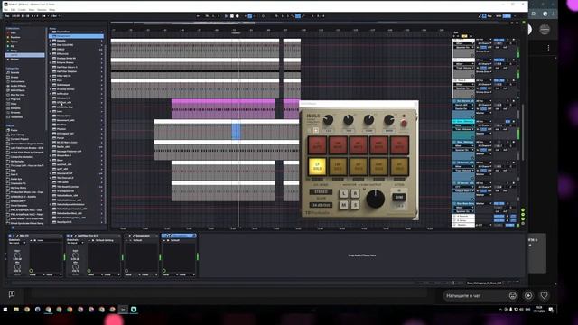Select the highlighted folder in browser list
The image size is (578, 325).
click(x=76, y=36)
